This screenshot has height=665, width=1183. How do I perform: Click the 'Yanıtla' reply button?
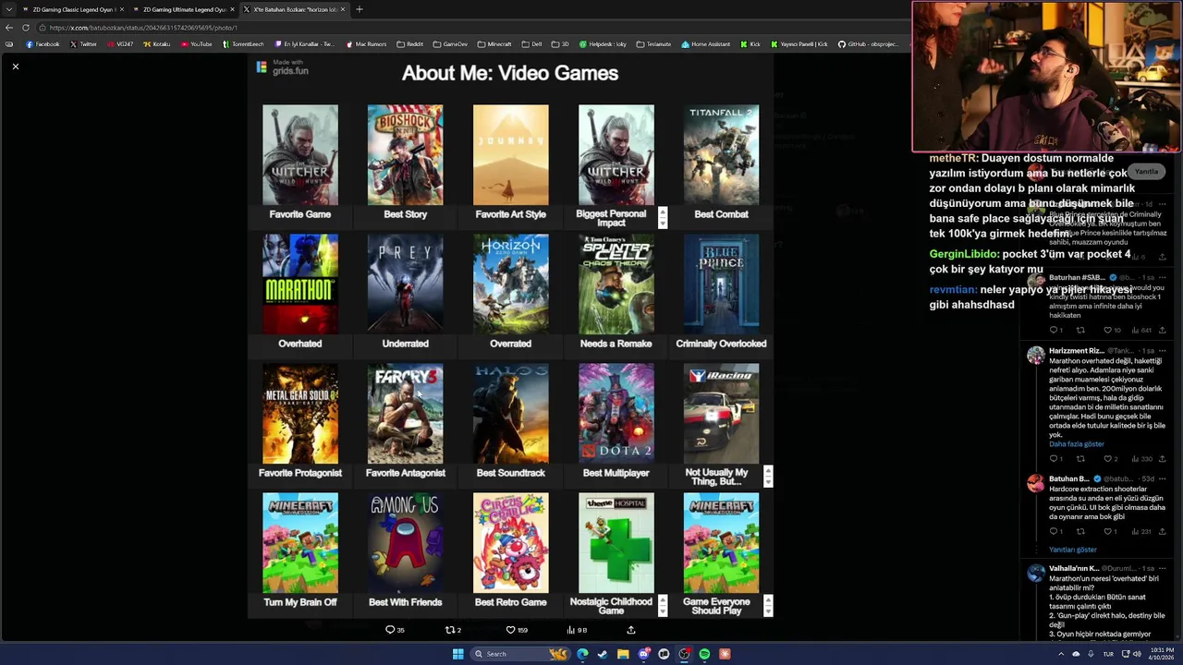coord(1146,172)
